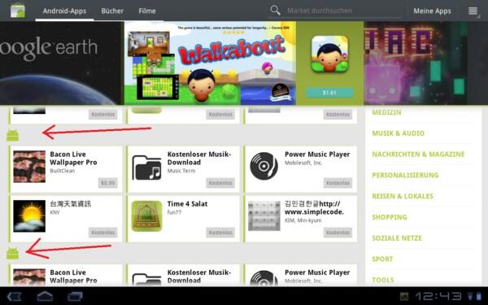The width and height of the screenshot is (488, 305).
Task: Switch to the Filme tab
Action: pyautogui.click(x=147, y=11)
